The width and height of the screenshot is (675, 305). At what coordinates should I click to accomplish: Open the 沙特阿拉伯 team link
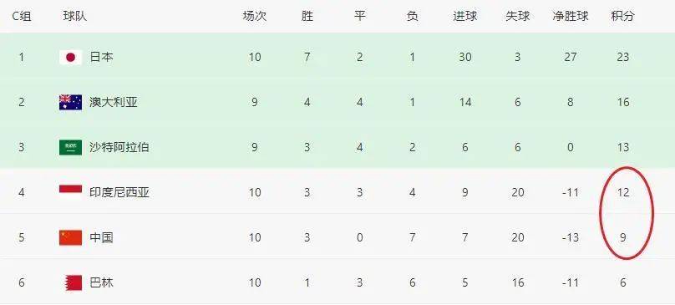point(119,147)
